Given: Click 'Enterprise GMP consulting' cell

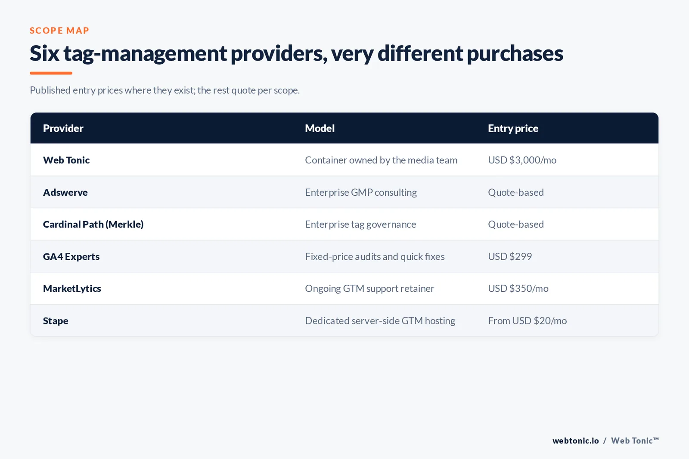Looking at the screenshot, I should pyautogui.click(x=361, y=192).
